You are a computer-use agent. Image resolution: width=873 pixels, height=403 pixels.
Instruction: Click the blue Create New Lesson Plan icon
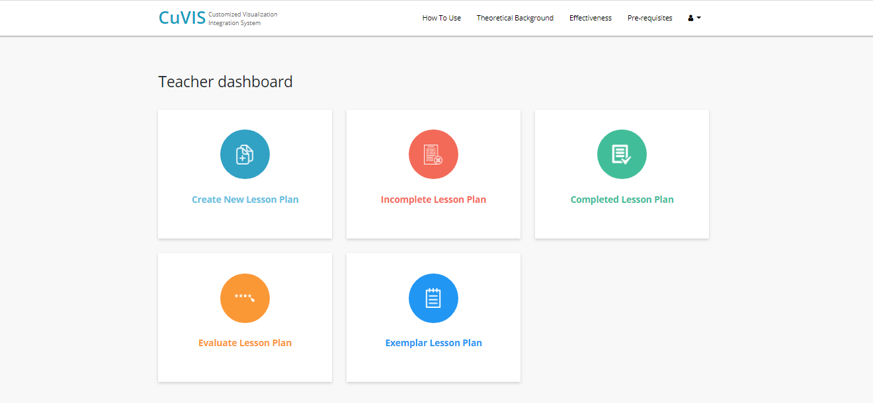pos(245,154)
